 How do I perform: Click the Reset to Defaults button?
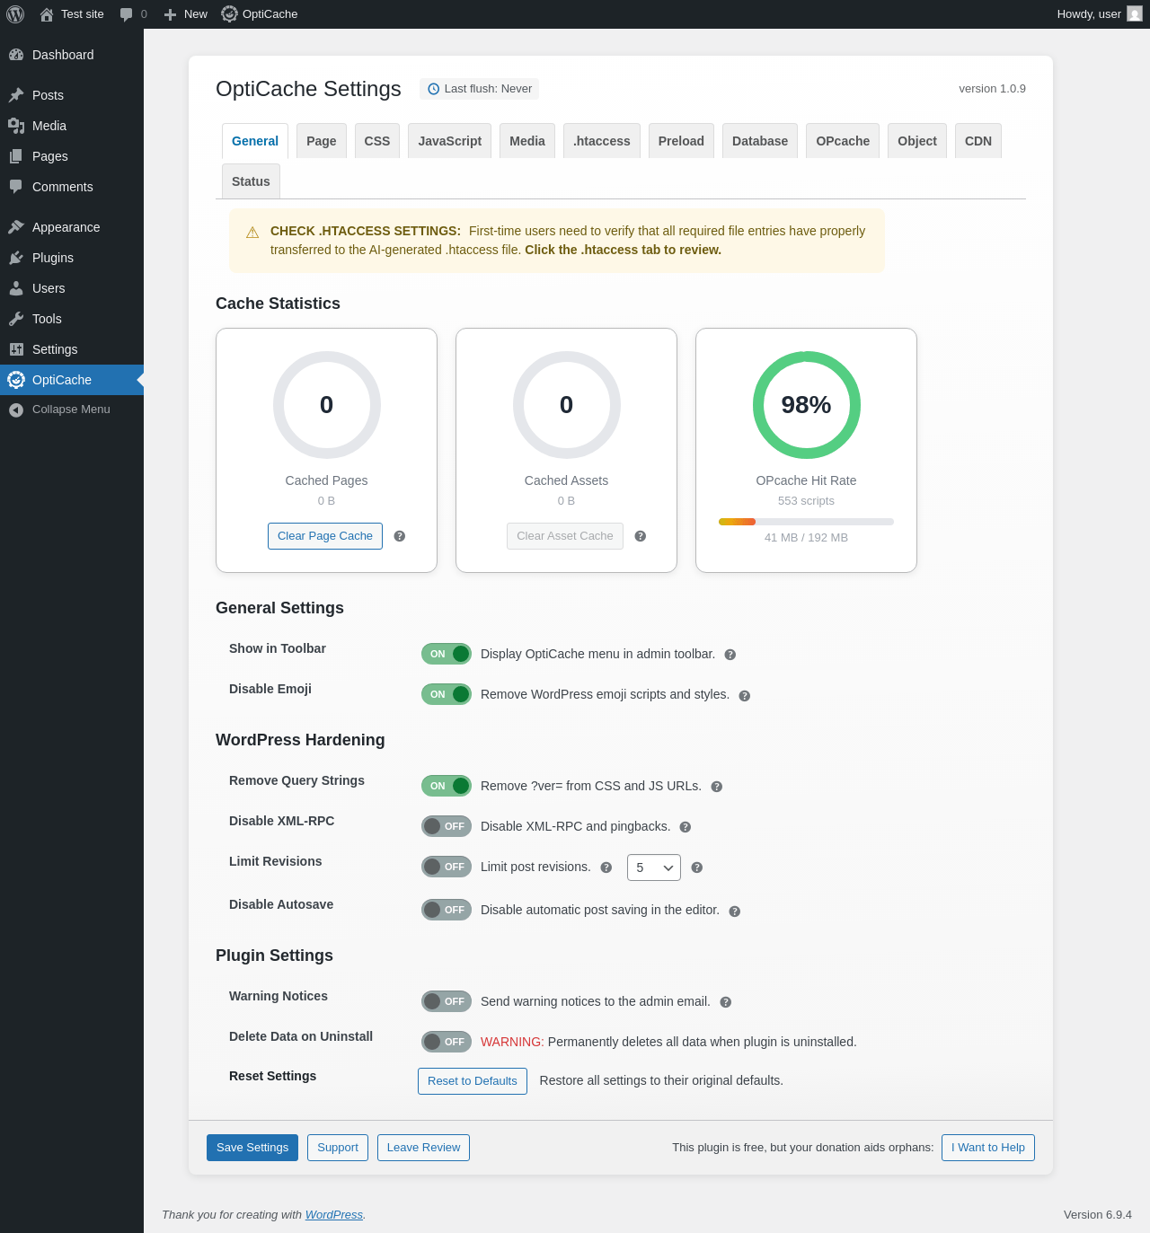(473, 1081)
